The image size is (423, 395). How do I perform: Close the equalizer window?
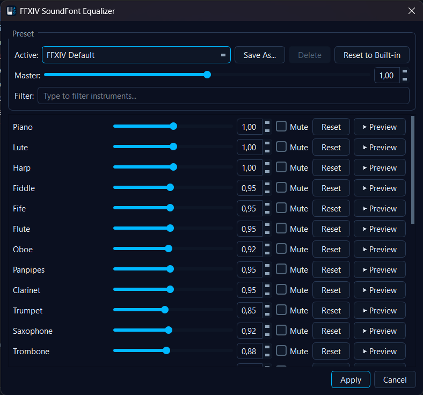[412, 11]
